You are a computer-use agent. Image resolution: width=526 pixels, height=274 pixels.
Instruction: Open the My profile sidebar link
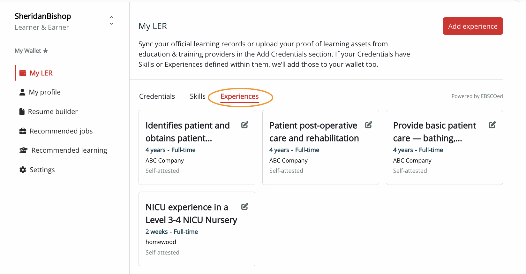pos(45,92)
